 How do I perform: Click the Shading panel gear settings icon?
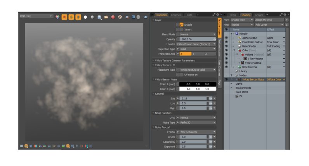285,15
